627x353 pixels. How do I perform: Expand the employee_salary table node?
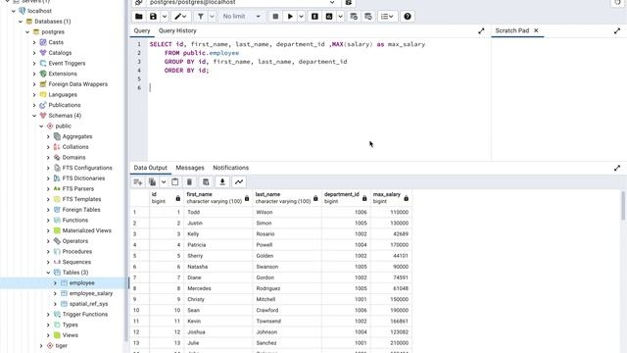click(x=55, y=293)
